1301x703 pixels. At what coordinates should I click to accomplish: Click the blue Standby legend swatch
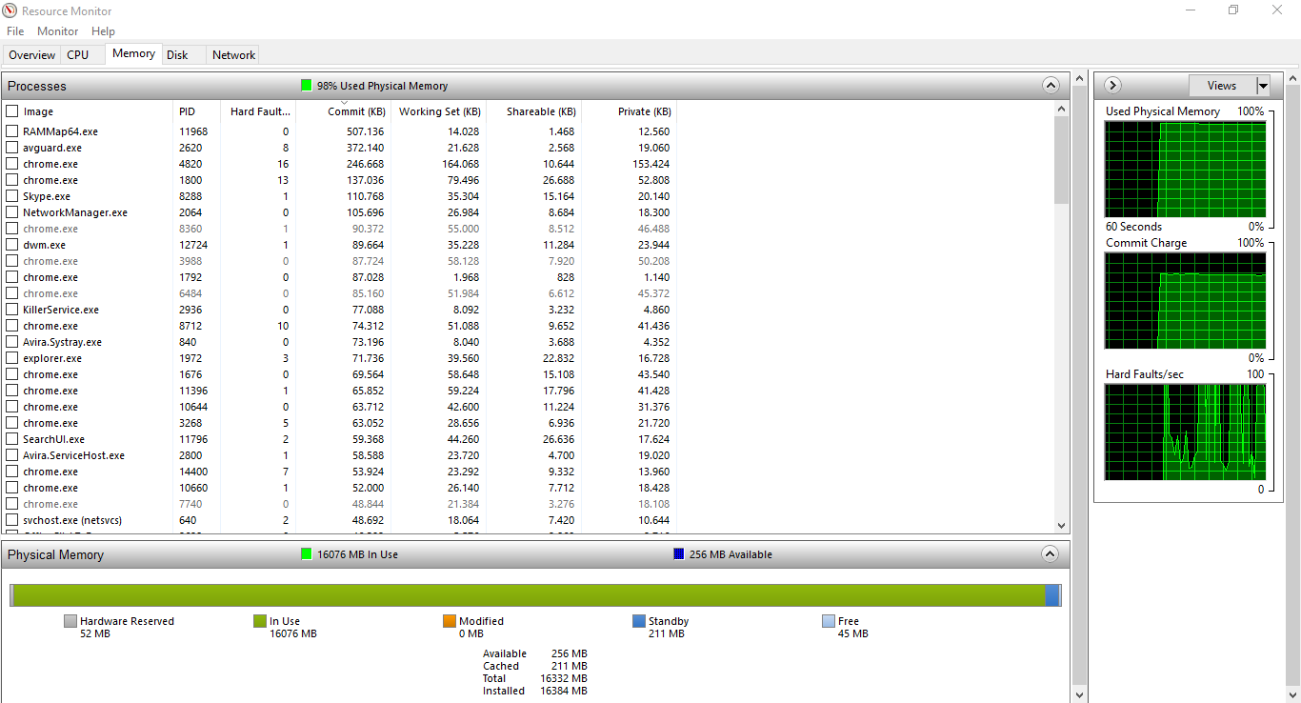tap(637, 620)
